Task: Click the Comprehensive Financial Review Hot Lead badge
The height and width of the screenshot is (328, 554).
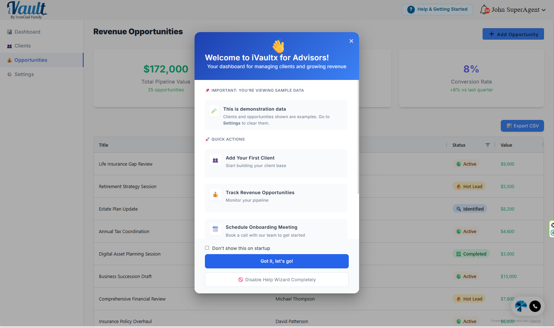Action: point(469,299)
